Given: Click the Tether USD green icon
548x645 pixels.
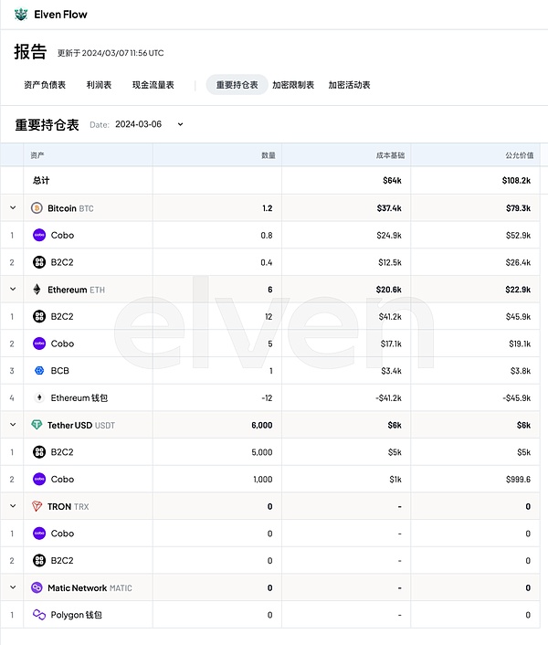Looking at the screenshot, I should pyautogui.click(x=37, y=425).
